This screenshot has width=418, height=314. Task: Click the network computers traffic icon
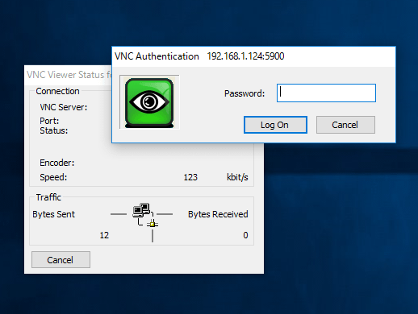coord(145,215)
